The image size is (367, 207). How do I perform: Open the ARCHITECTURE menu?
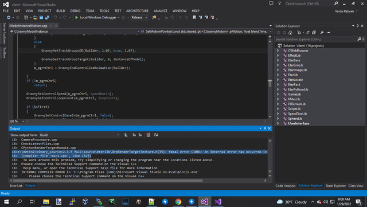[137, 11]
